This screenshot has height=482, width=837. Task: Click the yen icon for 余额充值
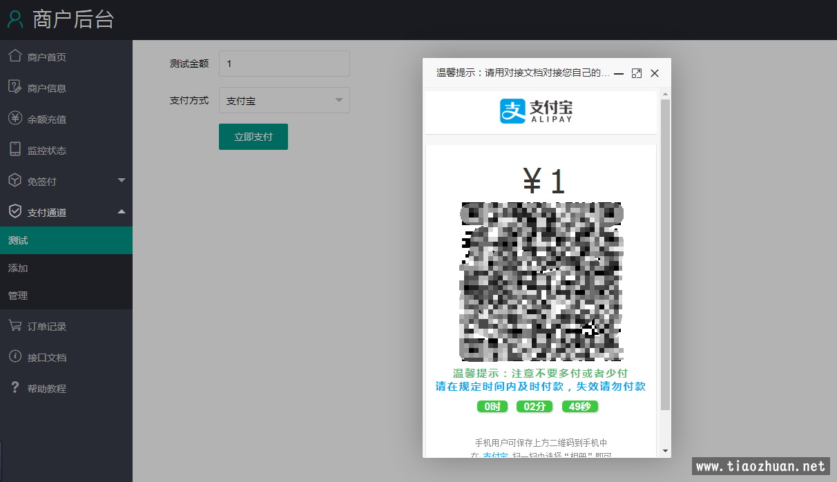(x=15, y=118)
